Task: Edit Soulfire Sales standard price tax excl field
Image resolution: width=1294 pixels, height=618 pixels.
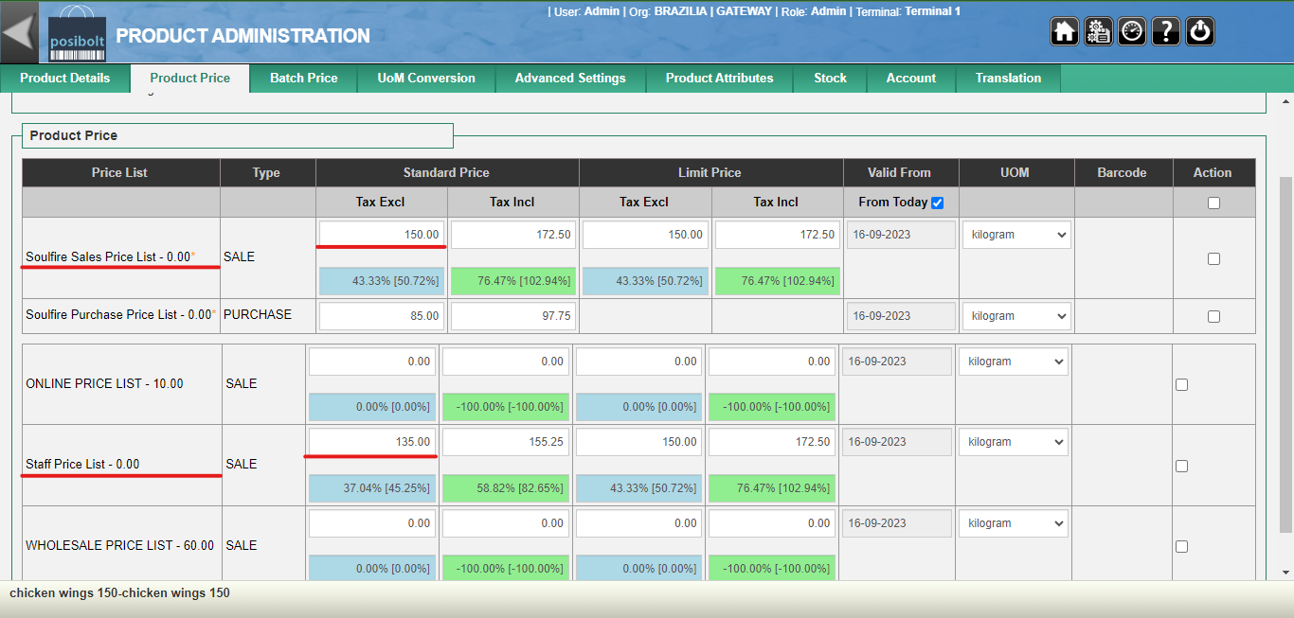Action: [382, 235]
